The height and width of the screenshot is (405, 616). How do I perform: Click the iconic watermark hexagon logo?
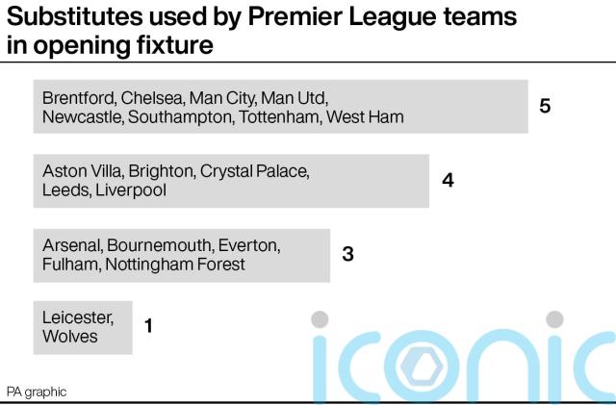pyautogui.click(x=422, y=367)
